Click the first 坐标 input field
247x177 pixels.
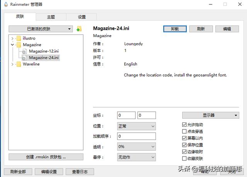tap(126, 115)
